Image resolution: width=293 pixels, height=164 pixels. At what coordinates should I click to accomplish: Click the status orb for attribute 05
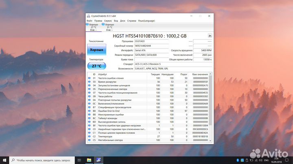pyautogui.click(x=89, y=89)
